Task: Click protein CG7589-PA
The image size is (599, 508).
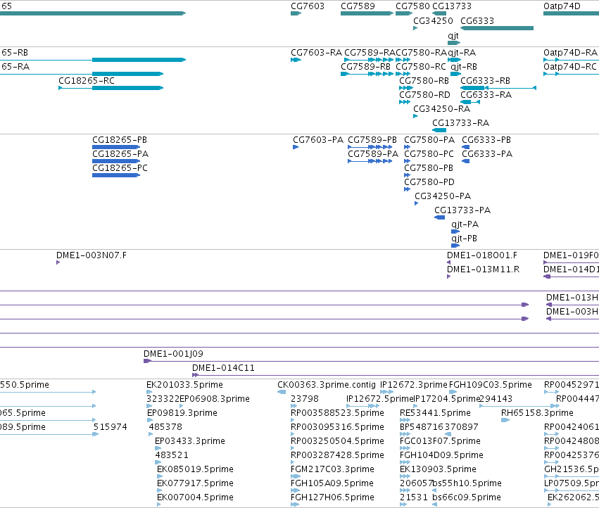Action: [x=373, y=154]
